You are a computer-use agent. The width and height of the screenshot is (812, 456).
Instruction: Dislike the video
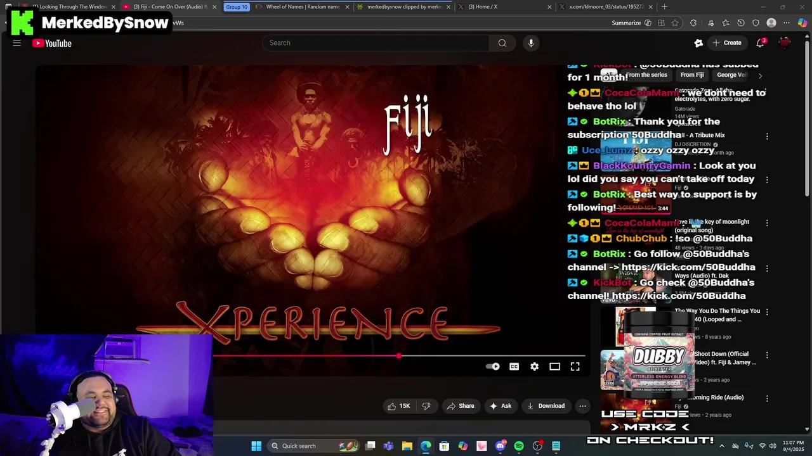pyautogui.click(x=426, y=406)
